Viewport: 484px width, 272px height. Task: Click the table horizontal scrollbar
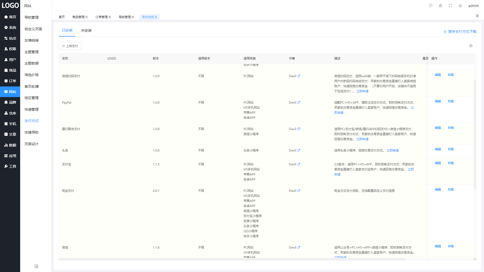click(232, 259)
